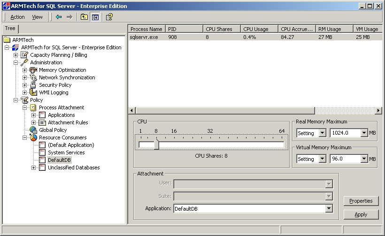Select the sqlservr.exe process row
The height and width of the screenshot is (236, 385).
(x=255, y=37)
